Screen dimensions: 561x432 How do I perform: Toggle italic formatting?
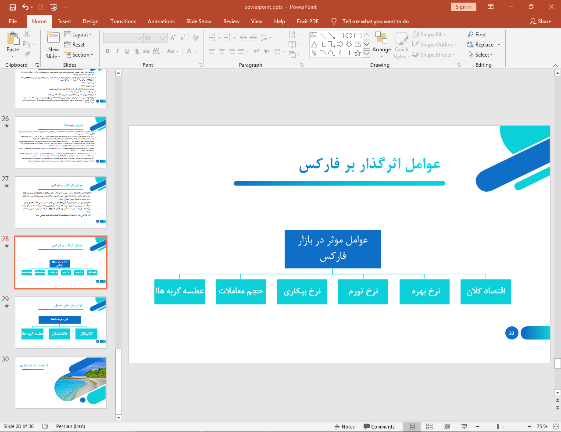pyautogui.click(x=117, y=51)
